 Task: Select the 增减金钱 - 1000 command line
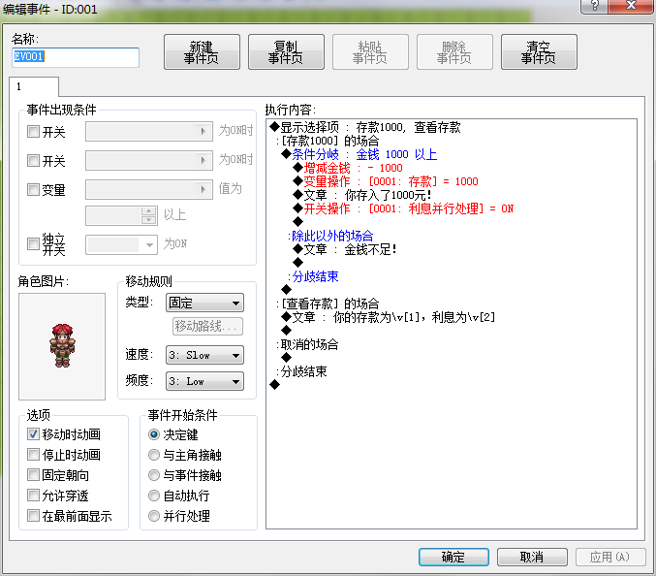coord(348,168)
